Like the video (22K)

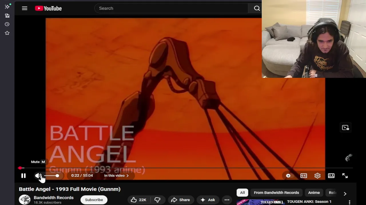[138, 200]
